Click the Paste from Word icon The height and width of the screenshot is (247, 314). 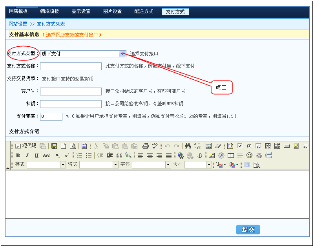[x=134, y=146]
